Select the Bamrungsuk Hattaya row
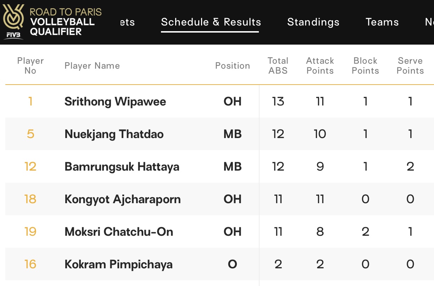The height and width of the screenshot is (286, 434). [219, 166]
